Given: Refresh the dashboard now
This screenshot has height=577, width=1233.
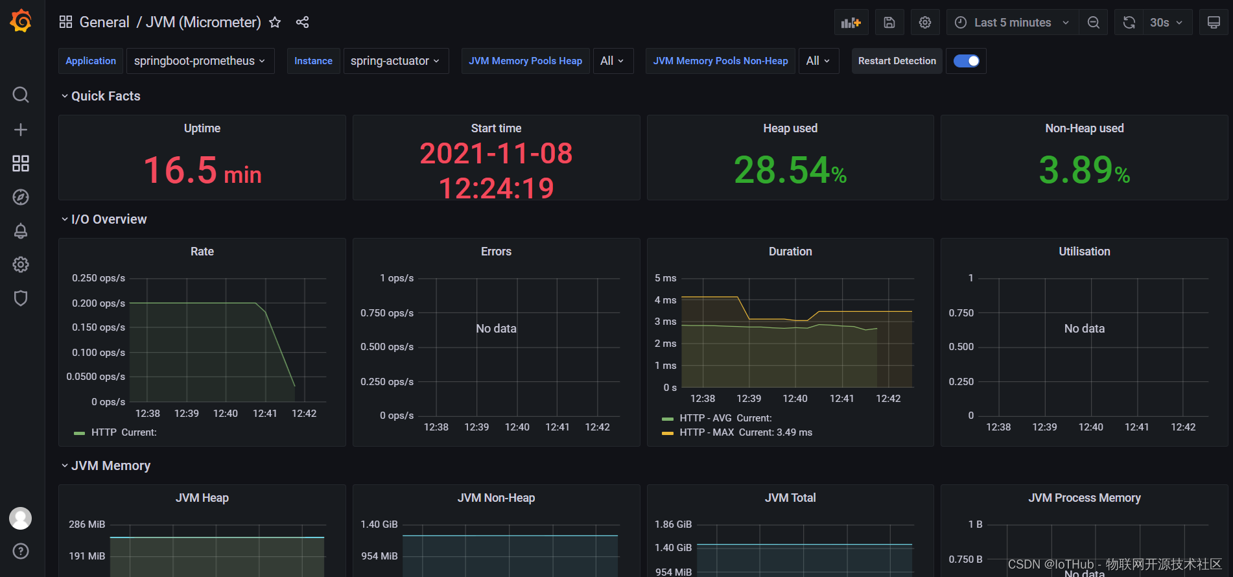Looking at the screenshot, I should pos(1129,23).
